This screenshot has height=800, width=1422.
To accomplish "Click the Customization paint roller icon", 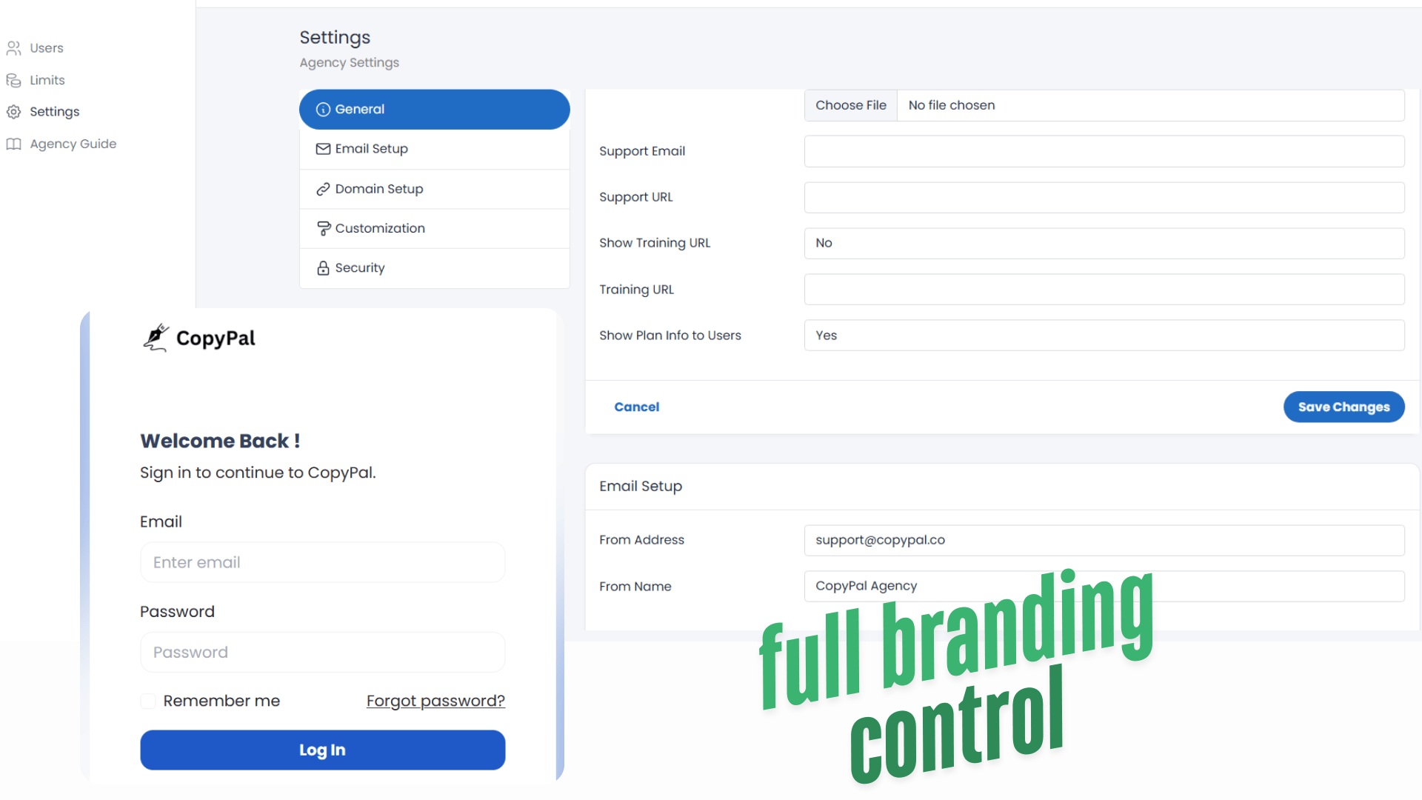I will 323,228.
